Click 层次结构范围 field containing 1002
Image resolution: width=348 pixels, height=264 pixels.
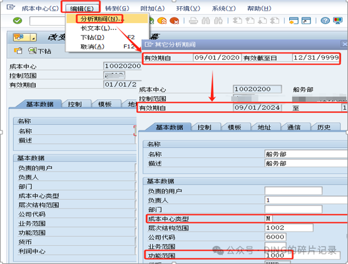tap(289, 228)
